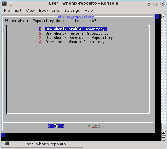Image resolution: width=167 pixels, height=149 pixels.
Task: Maximize the Konsole window
Action: coord(156,4)
